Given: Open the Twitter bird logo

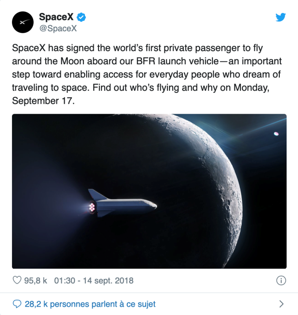Looking at the screenshot, I should tap(281, 17).
